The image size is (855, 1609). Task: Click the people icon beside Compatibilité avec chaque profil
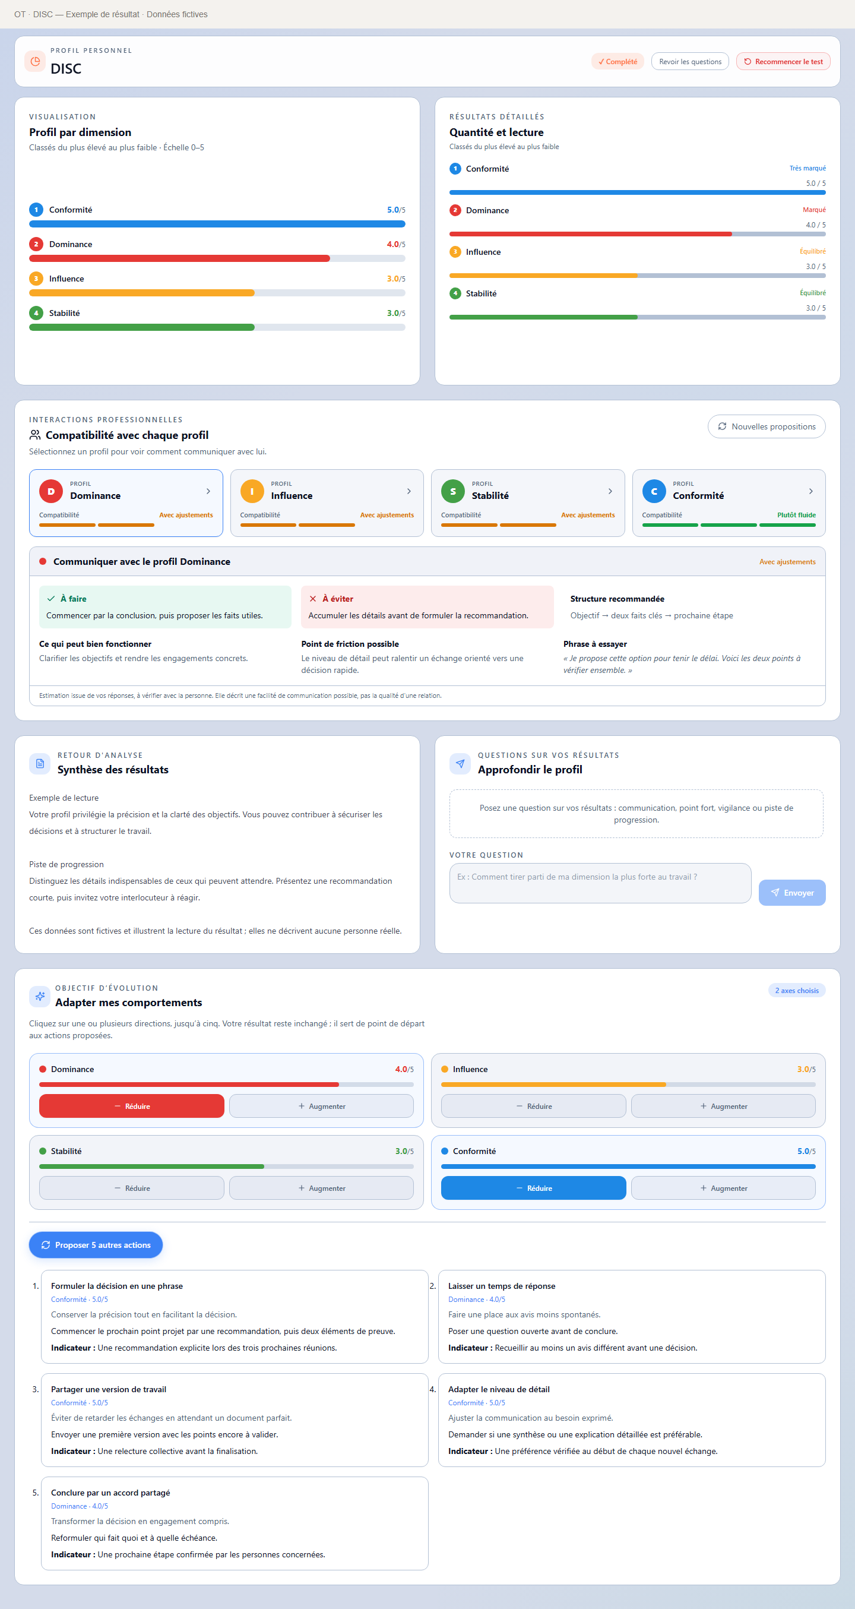pyautogui.click(x=35, y=435)
